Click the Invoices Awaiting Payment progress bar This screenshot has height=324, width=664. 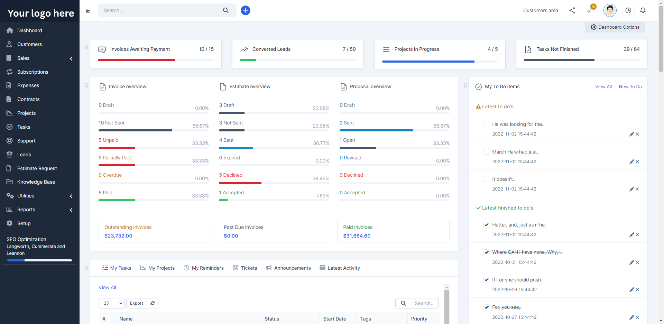(156, 60)
